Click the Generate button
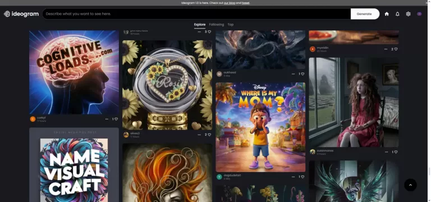The image size is (431, 202). tap(364, 14)
